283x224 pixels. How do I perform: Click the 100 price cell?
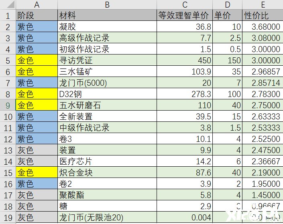pyautogui.click(x=228, y=94)
